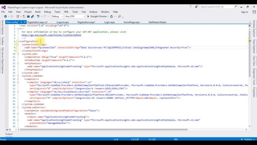
Task: Switch to the Registration.aspx.cs tab
Action: (37, 22)
